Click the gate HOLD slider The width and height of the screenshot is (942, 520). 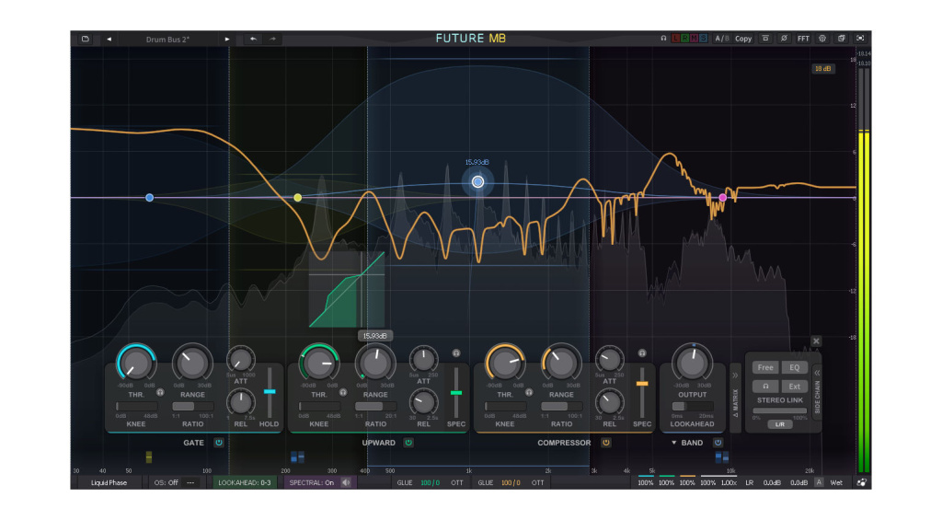[270, 392]
